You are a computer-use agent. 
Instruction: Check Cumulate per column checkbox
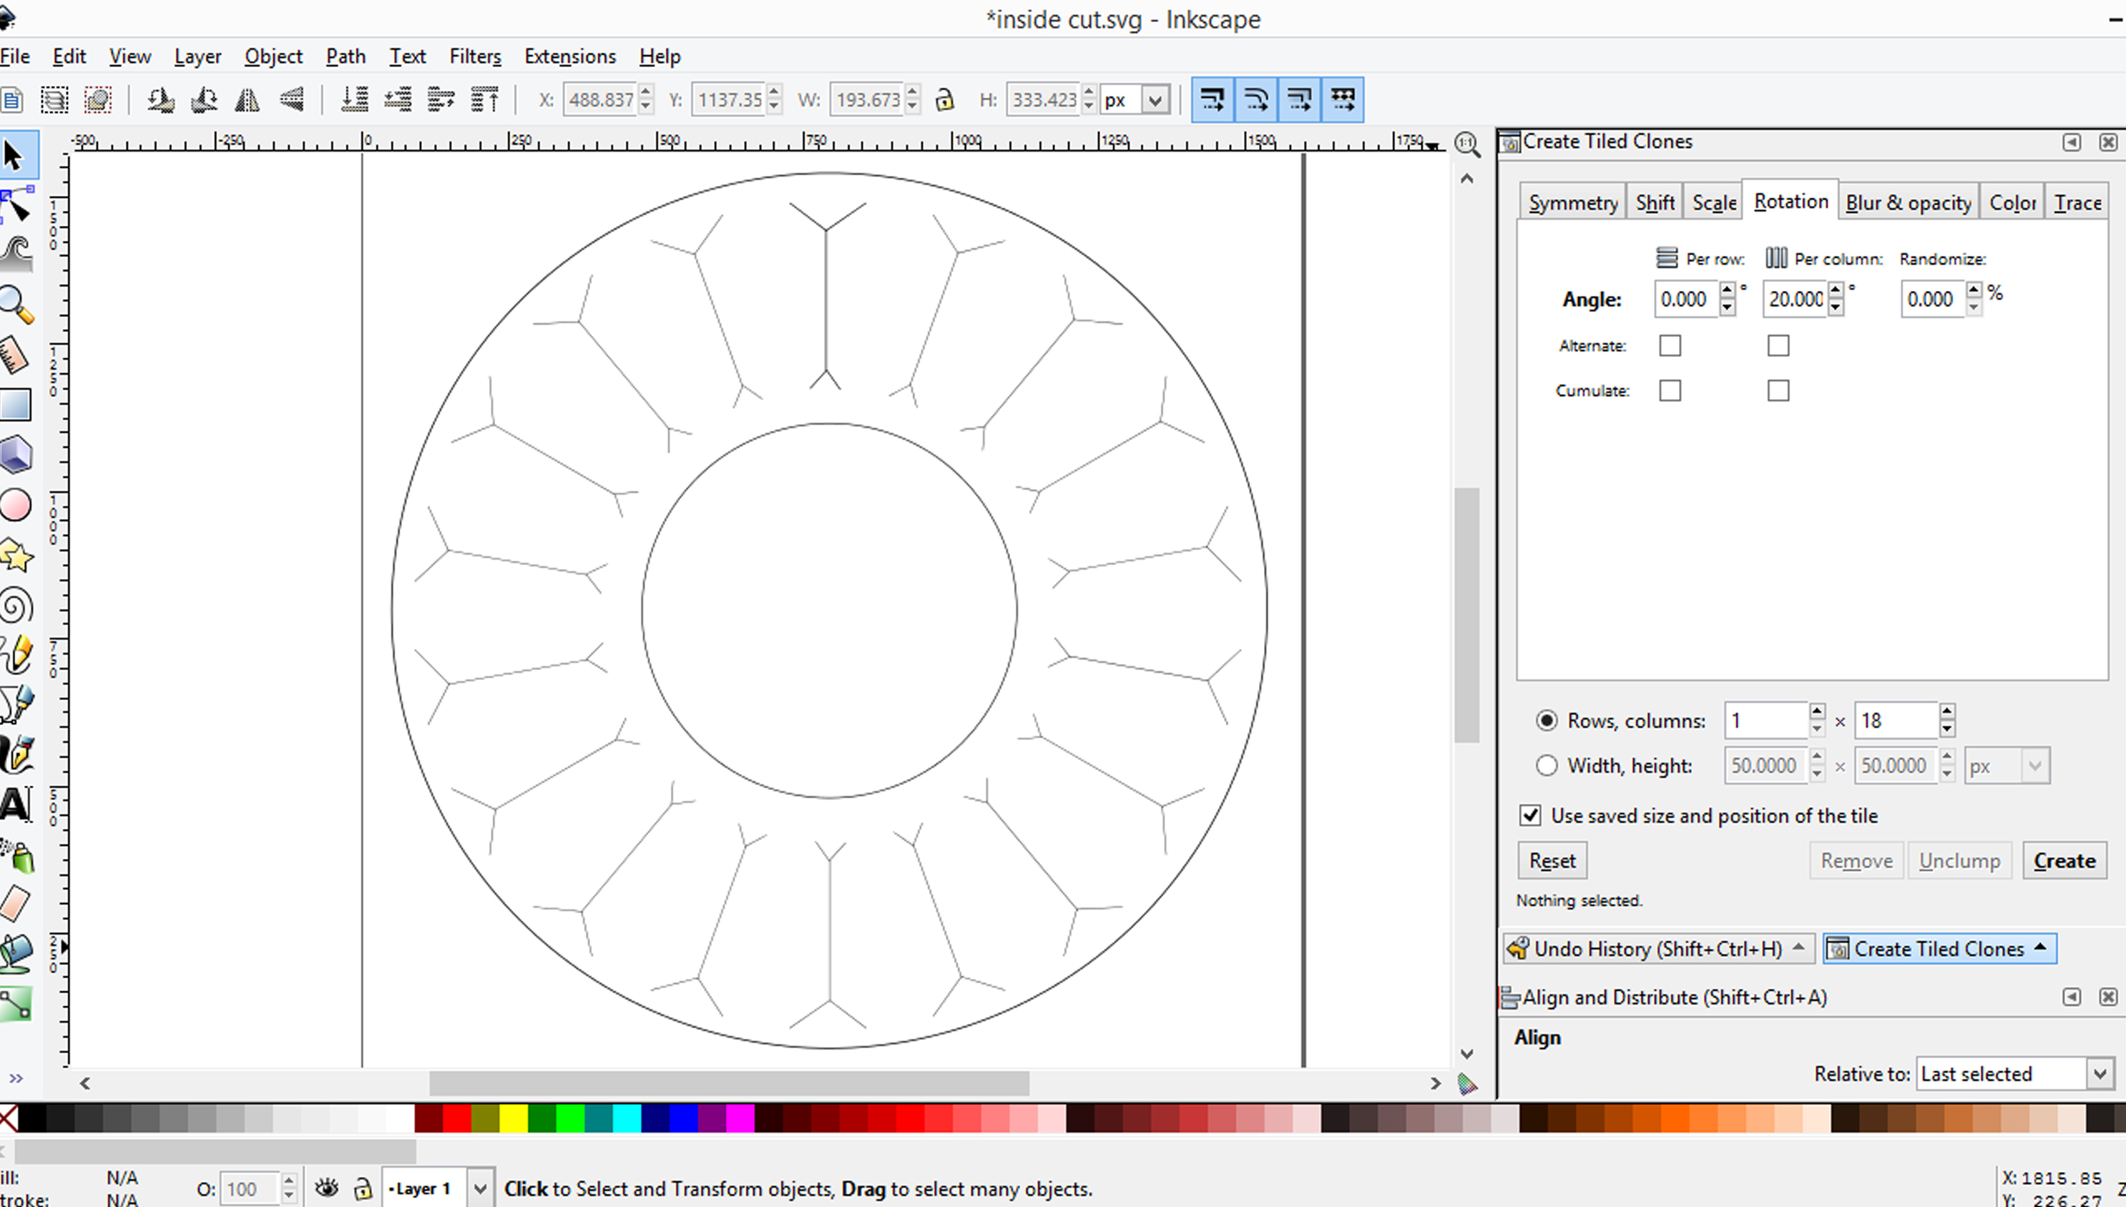pos(1778,390)
